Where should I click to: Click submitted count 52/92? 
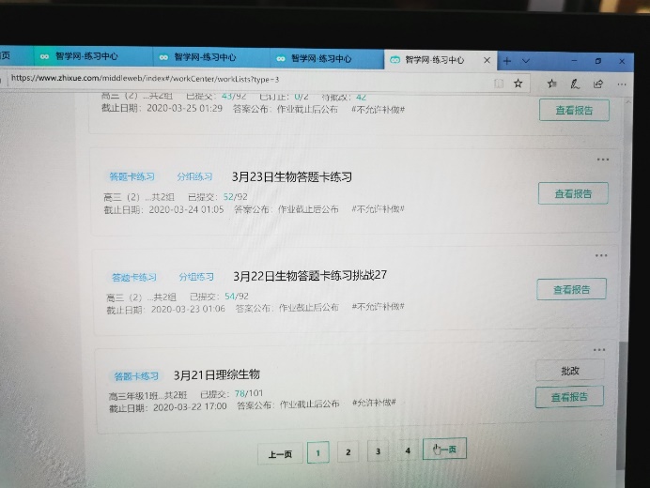[235, 197]
